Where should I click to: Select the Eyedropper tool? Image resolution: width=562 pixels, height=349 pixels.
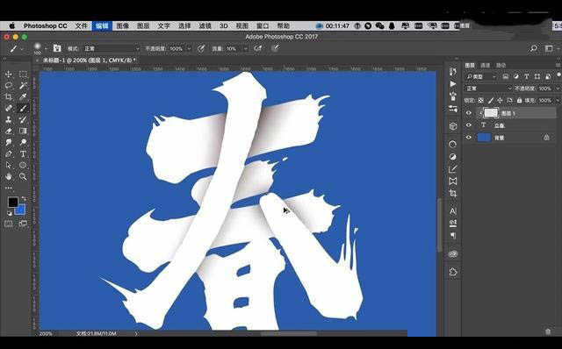[x=23, y=96]
